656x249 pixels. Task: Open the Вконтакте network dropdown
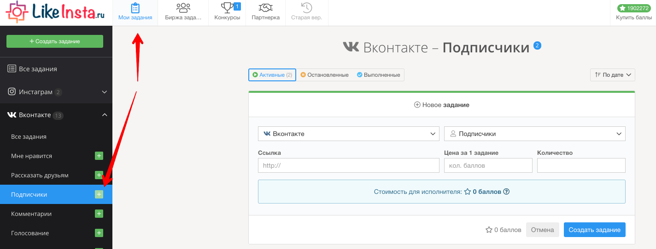(349, 134)
